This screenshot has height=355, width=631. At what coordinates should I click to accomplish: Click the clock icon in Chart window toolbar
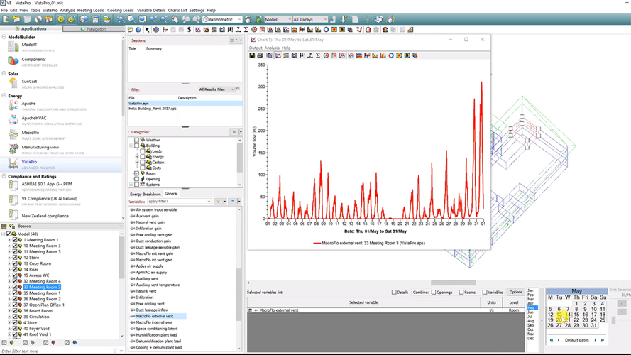pos(326,55)
